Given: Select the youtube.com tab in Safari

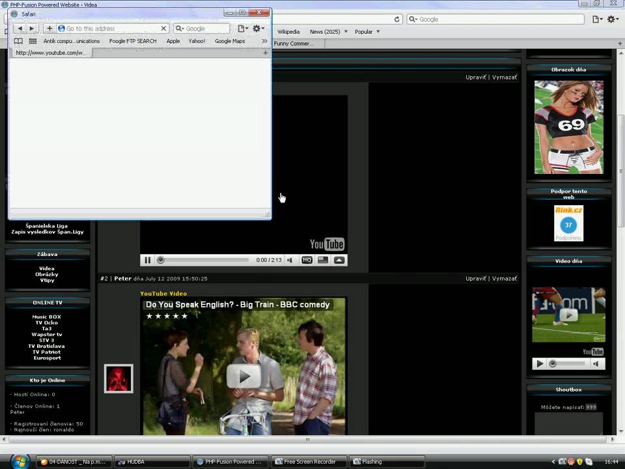Looking at the screenshot, I should (51, 53).
